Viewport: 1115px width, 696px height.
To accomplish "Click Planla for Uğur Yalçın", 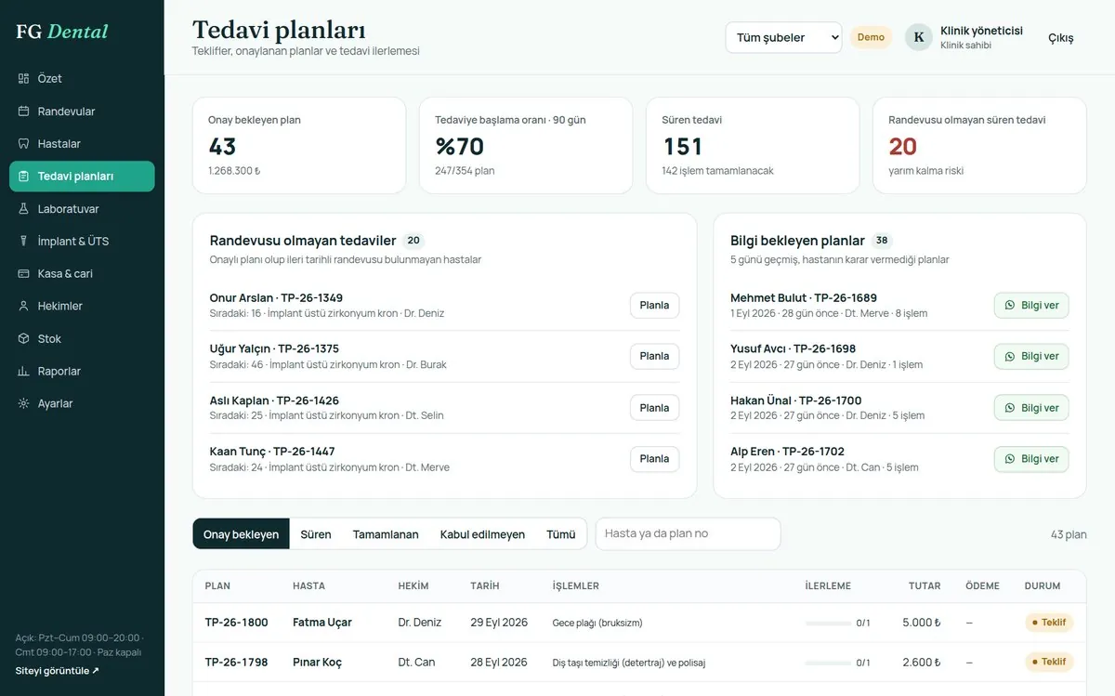I will (654, 356).
